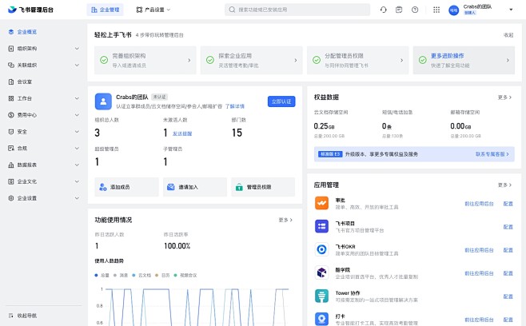Click 更多 in the 权益数据 panel
Screen dimensions: 526x326
point(504,97)
